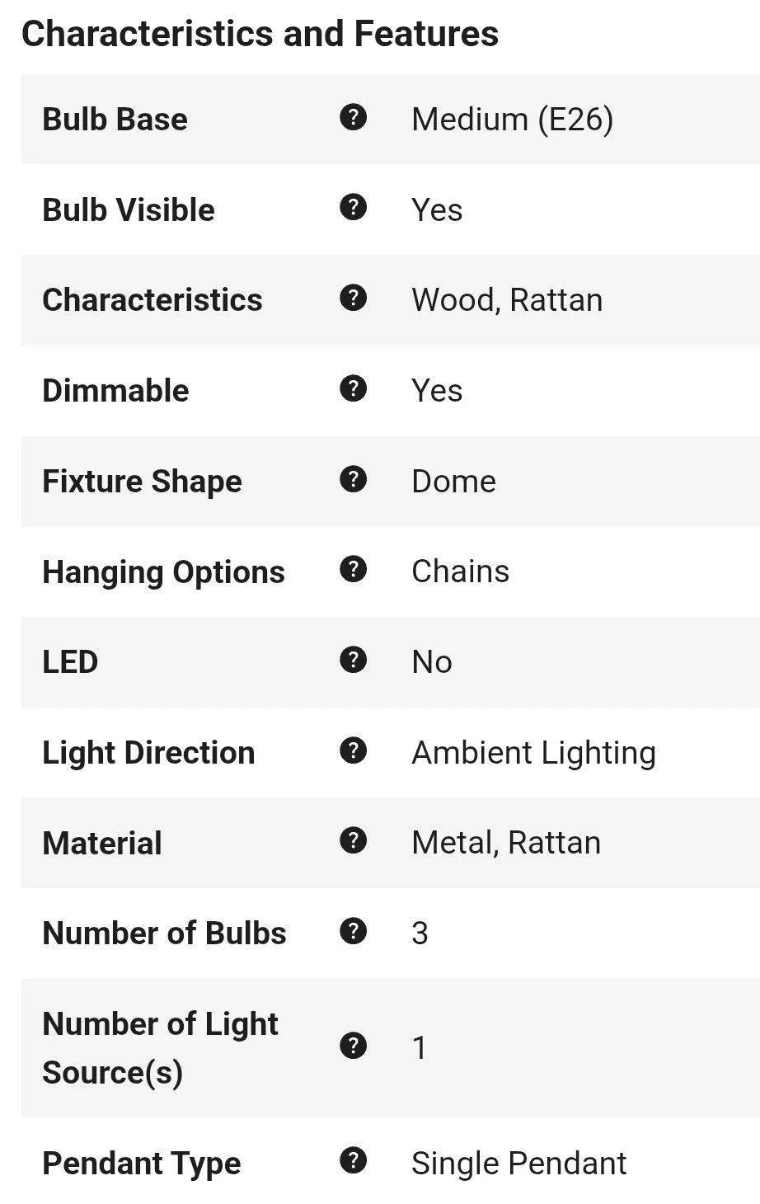This screenshot has height=1204, width=760.
Task: Open the Bulb Visible help tooltip icon
Action: (x=353, y=208)
